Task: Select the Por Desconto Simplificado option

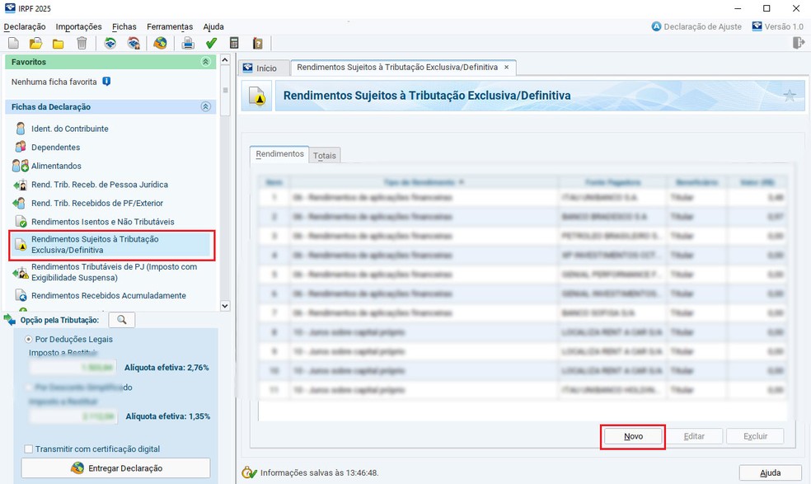Action: pyautogui.click(x=30, y=388)
